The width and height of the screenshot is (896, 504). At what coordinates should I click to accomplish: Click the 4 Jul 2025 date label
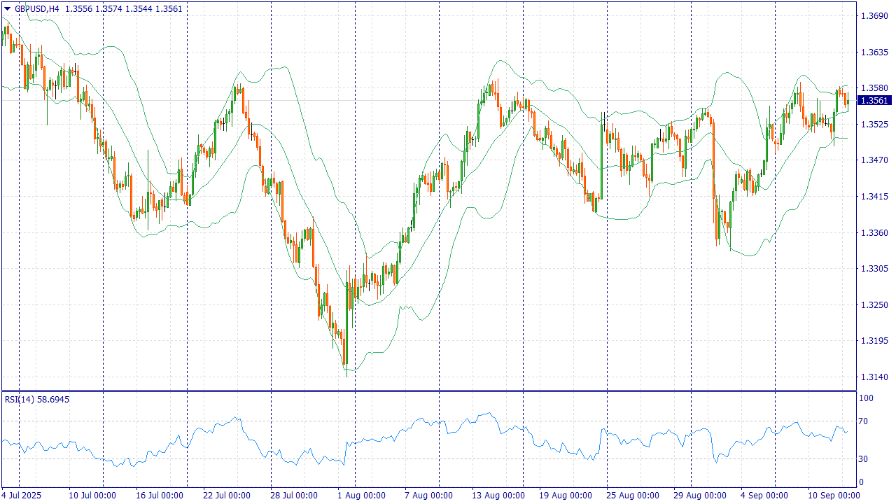click(22, 496)
